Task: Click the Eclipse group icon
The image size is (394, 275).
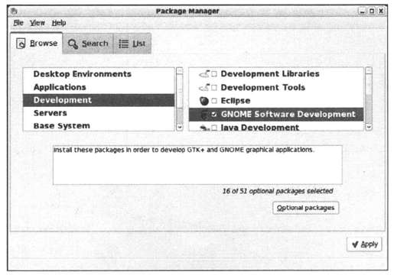Action: point(204,101)
